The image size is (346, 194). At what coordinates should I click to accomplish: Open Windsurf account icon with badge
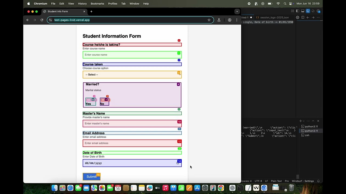click(318, 11)
